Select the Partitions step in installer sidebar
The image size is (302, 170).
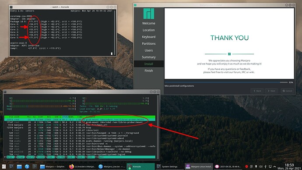tap(149, 43)
